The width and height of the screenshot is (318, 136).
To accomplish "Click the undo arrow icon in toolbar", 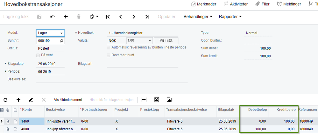I will [x=53, y=17].
